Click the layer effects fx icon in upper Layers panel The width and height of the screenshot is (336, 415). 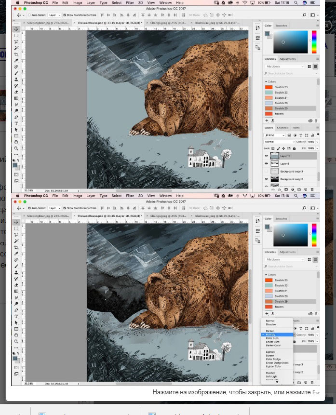point(280,189)
